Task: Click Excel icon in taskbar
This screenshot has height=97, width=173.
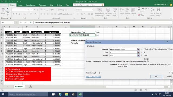Action: (80, 94)
